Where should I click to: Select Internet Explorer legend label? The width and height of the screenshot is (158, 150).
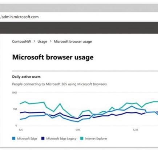96,138
